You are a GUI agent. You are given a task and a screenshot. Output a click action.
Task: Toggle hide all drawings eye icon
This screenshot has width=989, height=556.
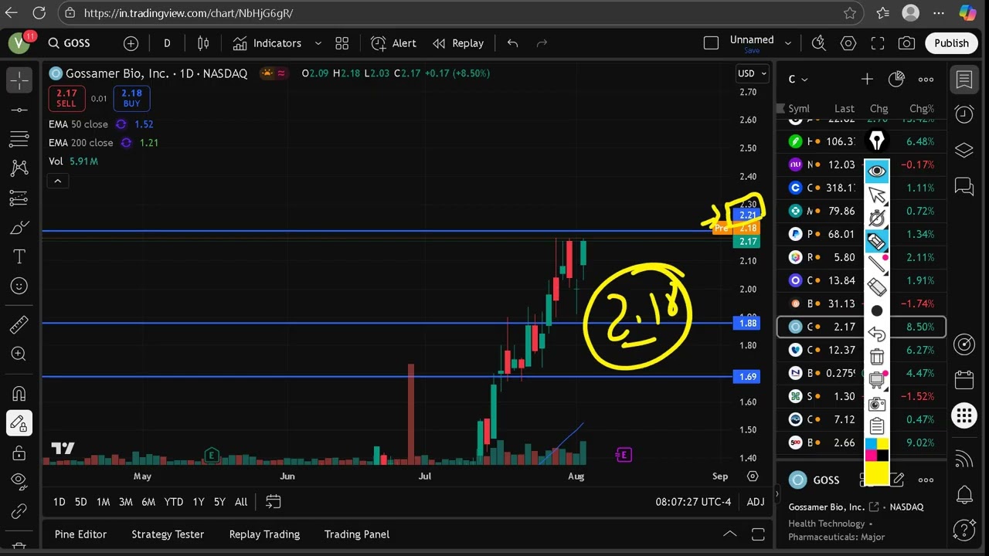tap(19, 481)
